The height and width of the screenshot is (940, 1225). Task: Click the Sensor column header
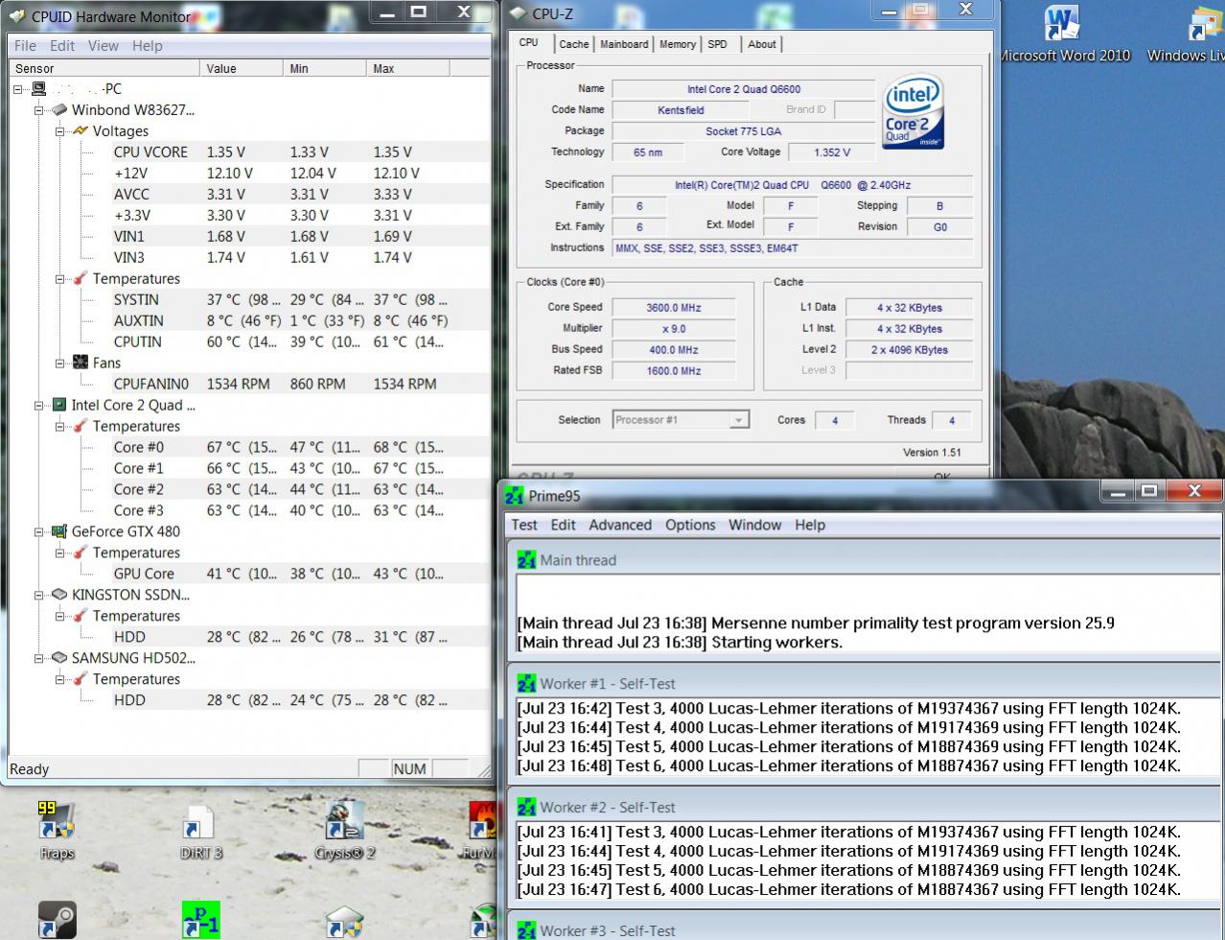tap(104, 68)
